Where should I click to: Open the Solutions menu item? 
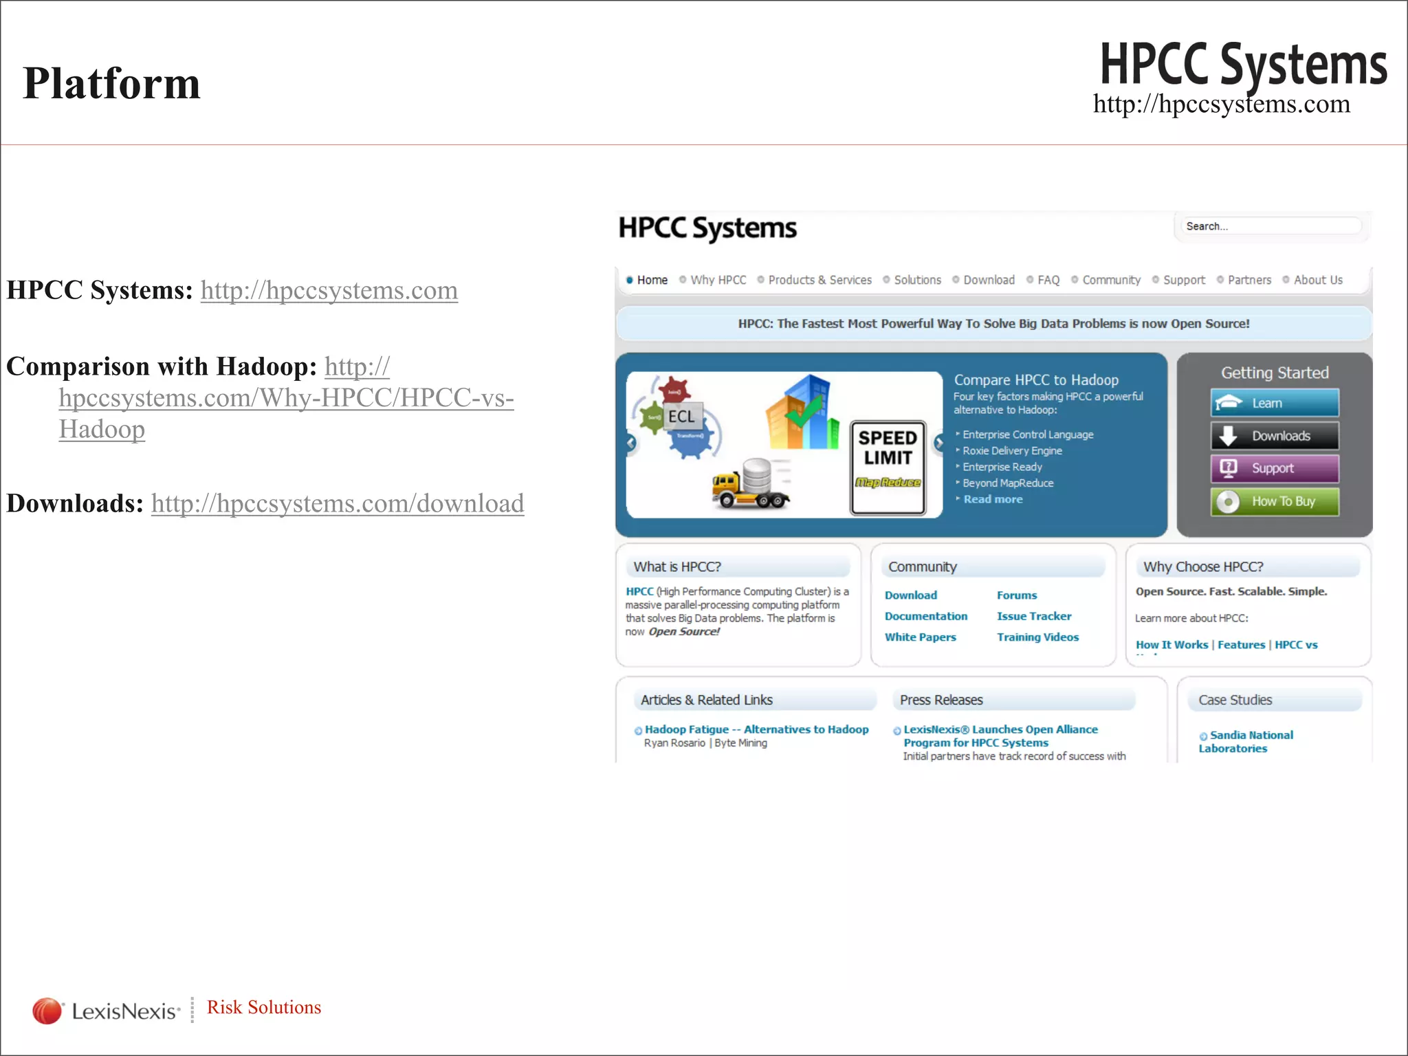tap(917, 280)
